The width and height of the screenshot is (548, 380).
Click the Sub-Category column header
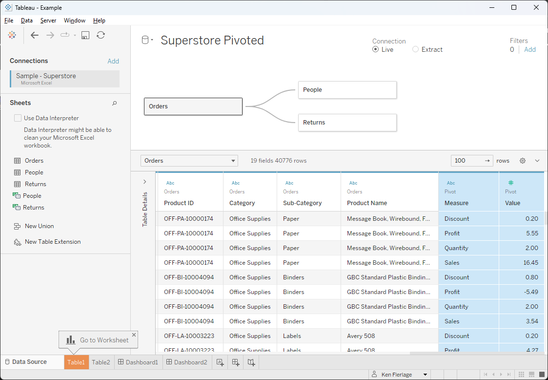[309, 192]
